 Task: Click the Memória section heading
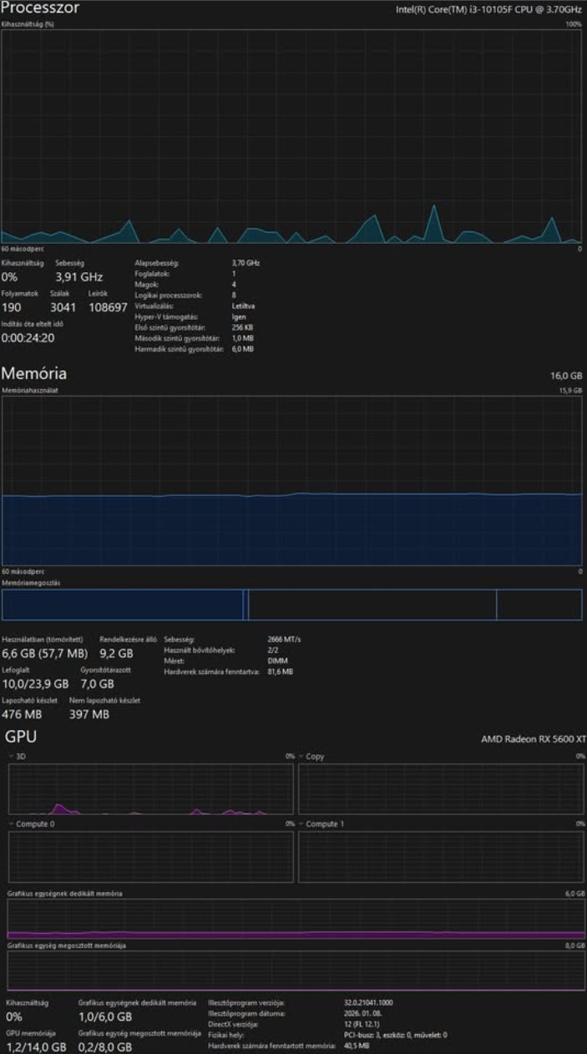(33, 373)
